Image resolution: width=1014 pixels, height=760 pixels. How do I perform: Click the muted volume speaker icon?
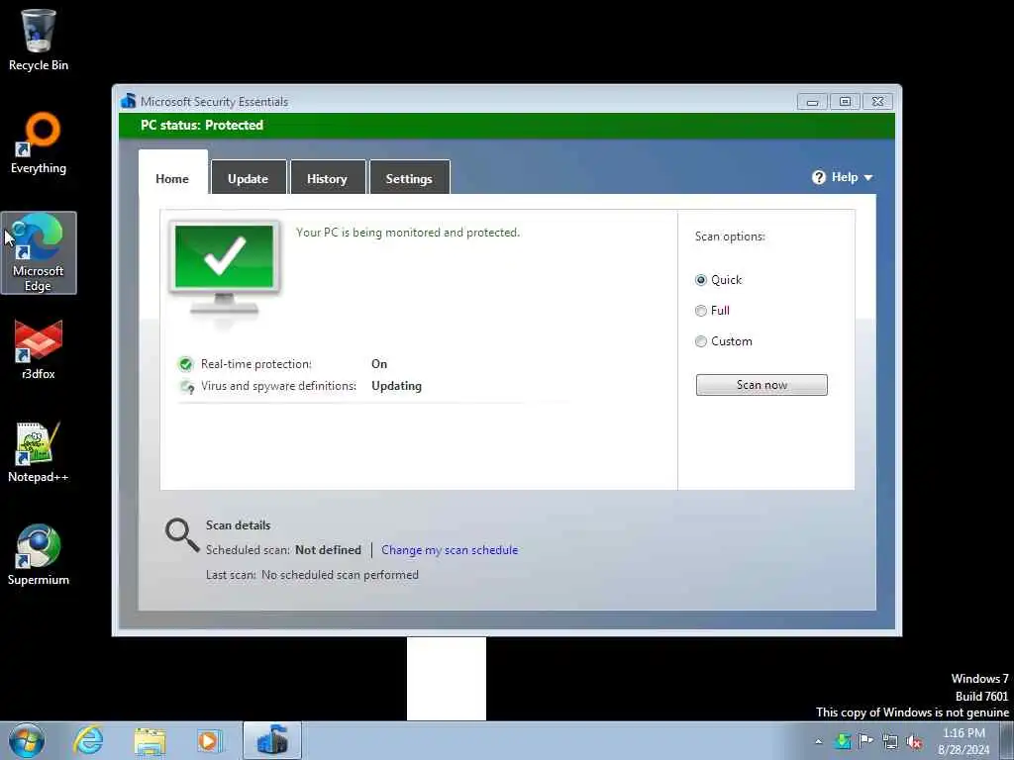tap(914, 741)
